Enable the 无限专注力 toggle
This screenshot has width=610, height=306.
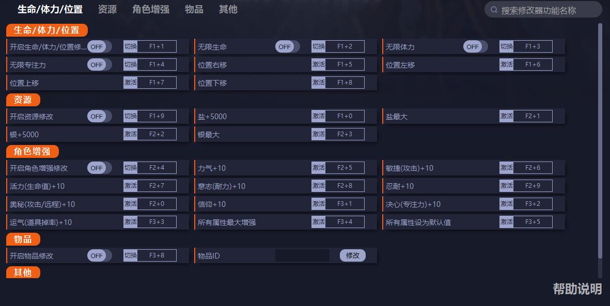[99, 65]
